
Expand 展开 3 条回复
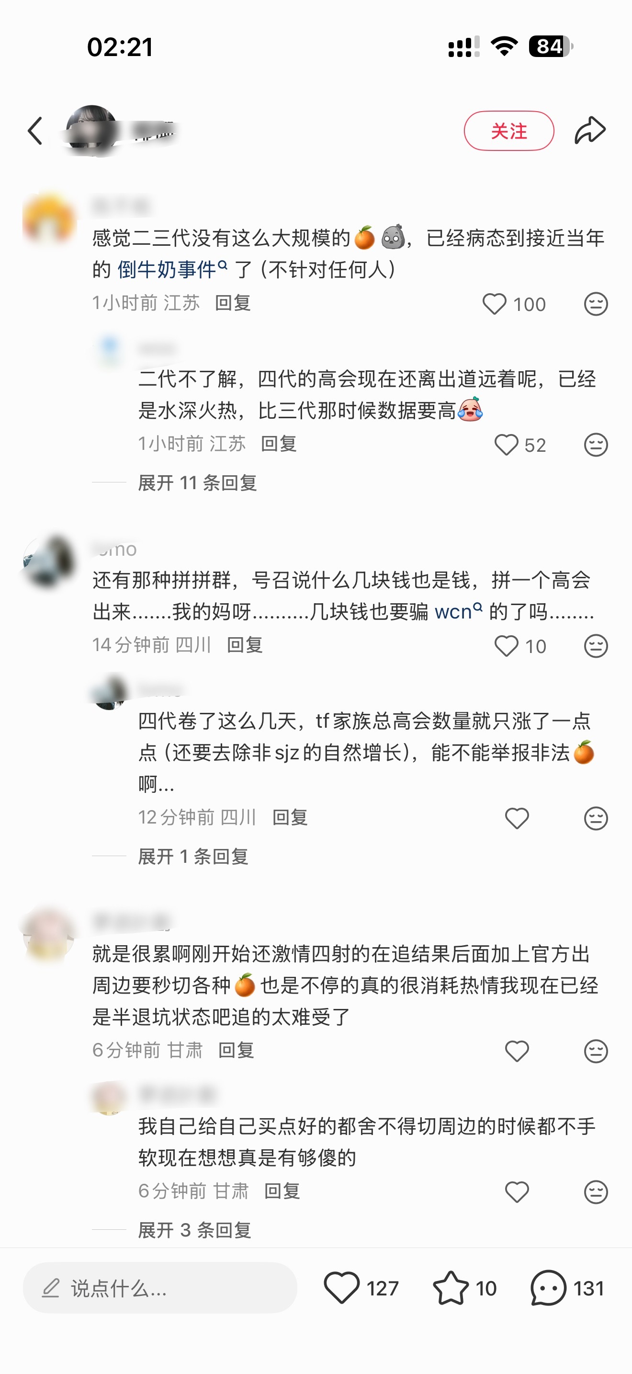coord(194,1230)
